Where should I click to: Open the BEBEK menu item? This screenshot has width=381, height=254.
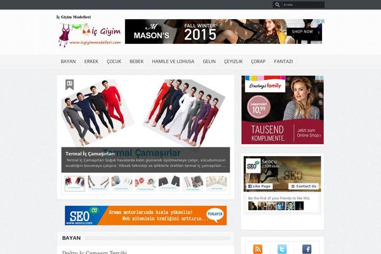[137, 62]
